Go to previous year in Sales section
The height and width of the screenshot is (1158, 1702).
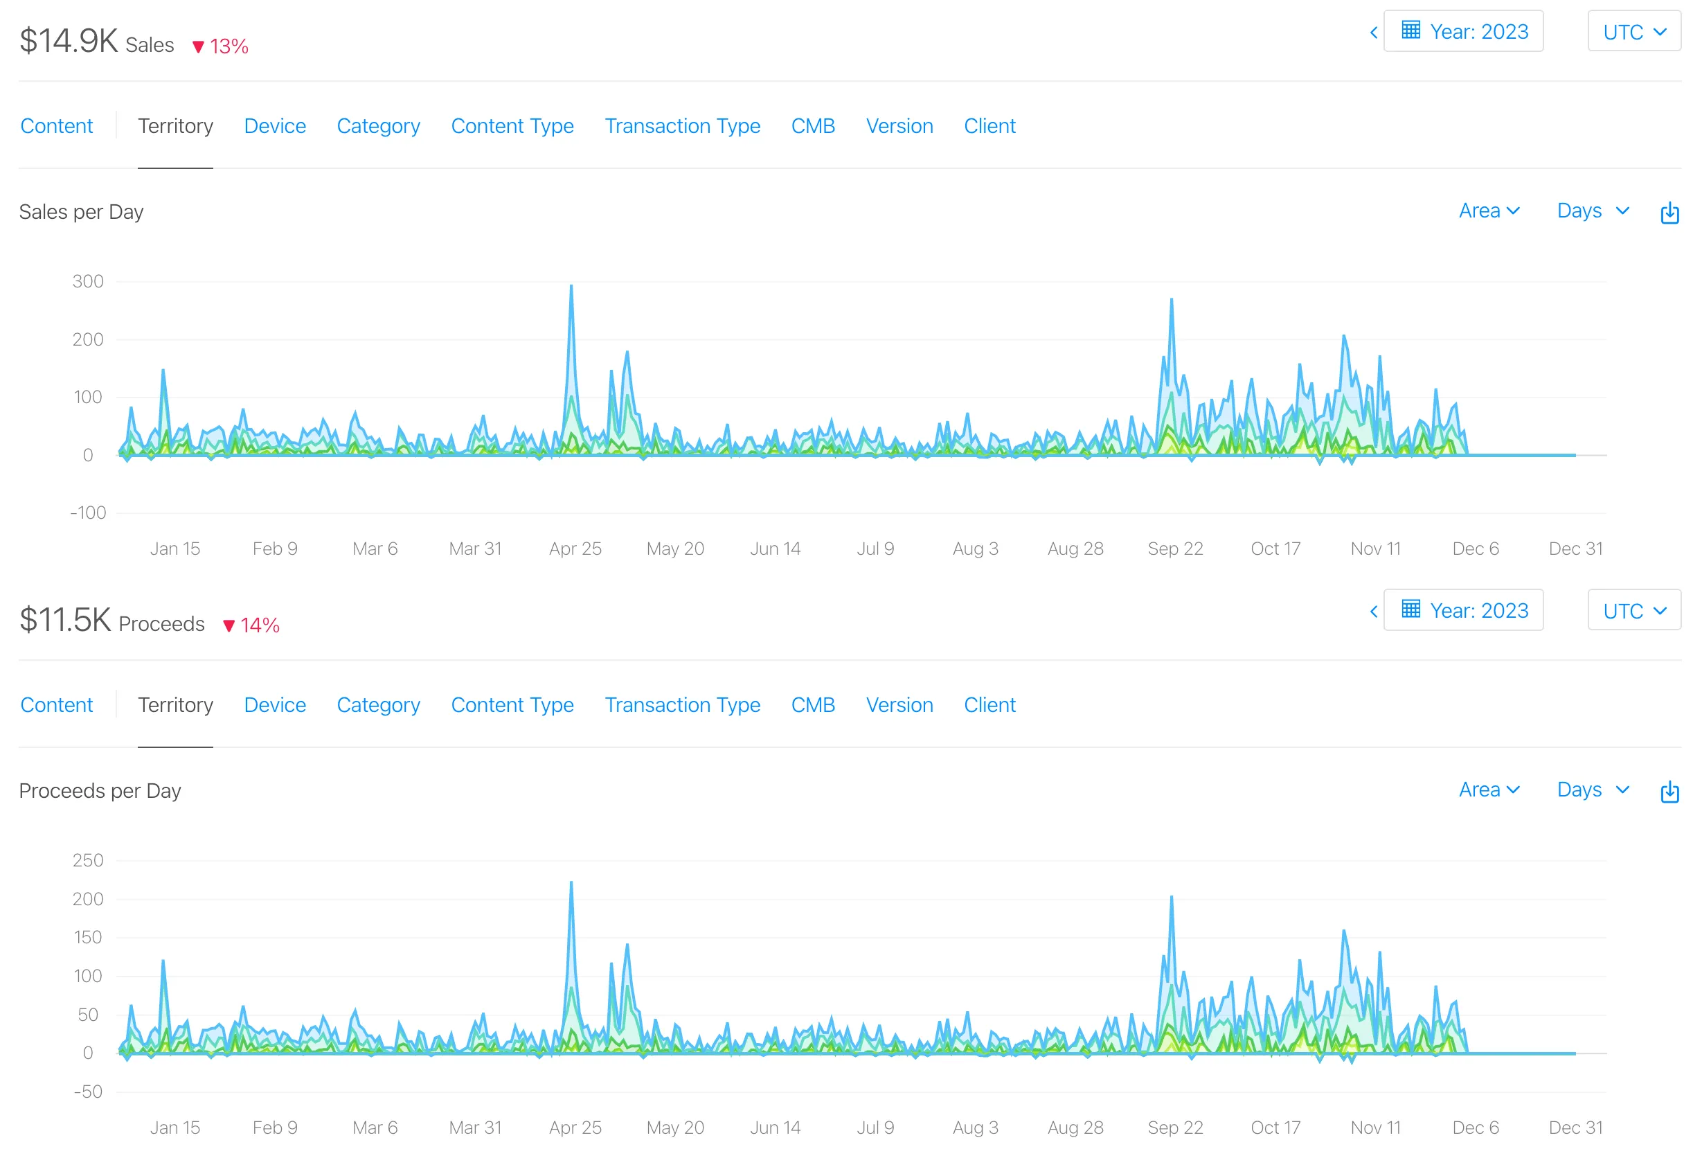pos(1373,33)
